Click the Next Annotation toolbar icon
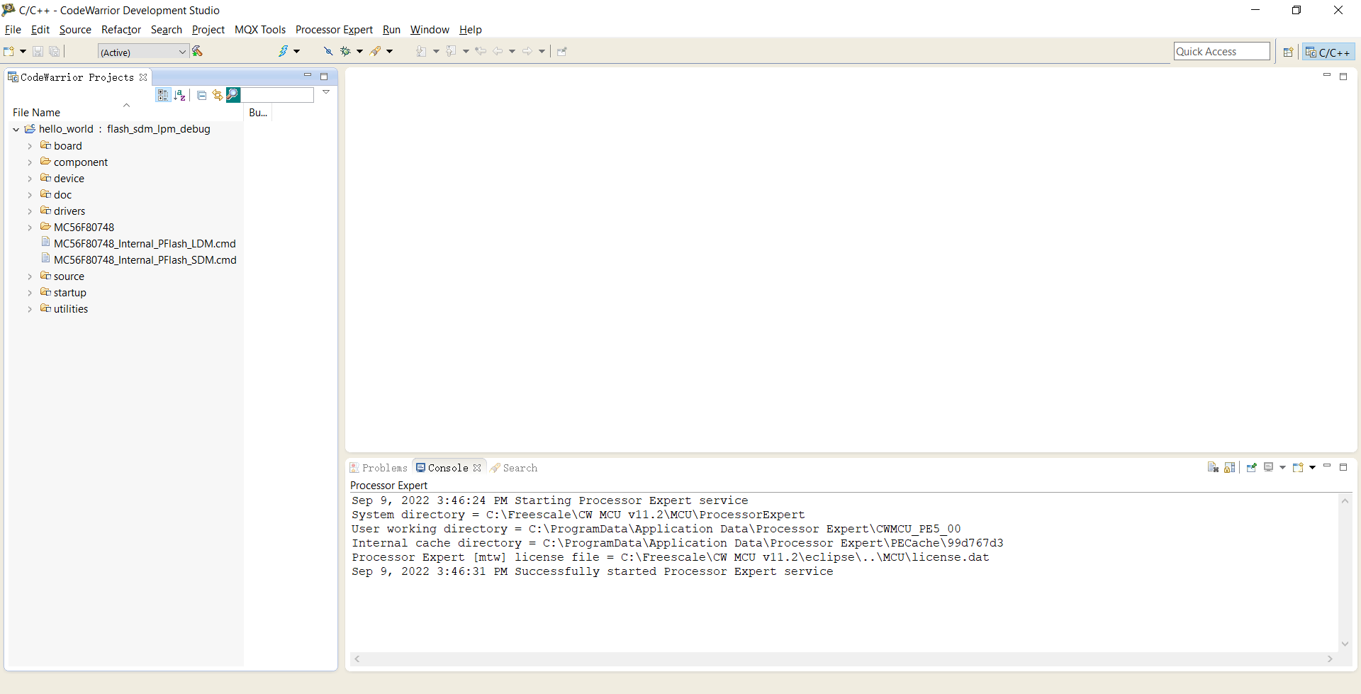Screen dimensions: 1361x694 click(x=421, y=51)
